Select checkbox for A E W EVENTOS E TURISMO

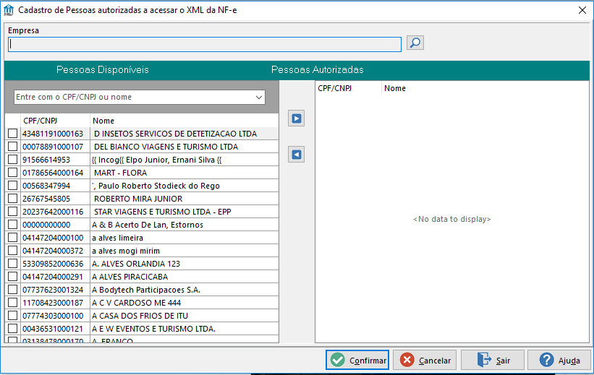tap(13, 329)
